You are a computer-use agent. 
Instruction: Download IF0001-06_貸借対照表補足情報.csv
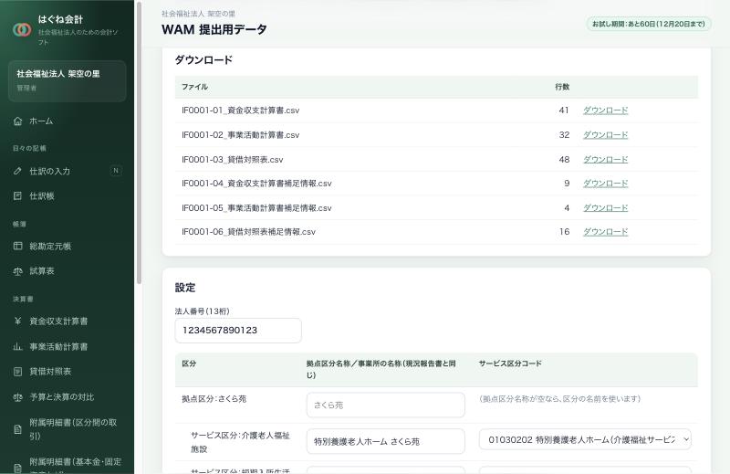pyautogui.click(x=605, y=232)
